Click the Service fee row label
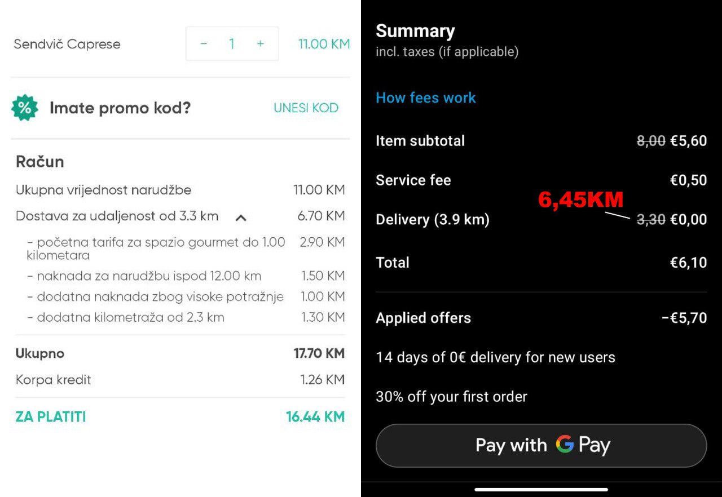Image resolution: width=722 pixels, height=497 pixels. (413, 180)
